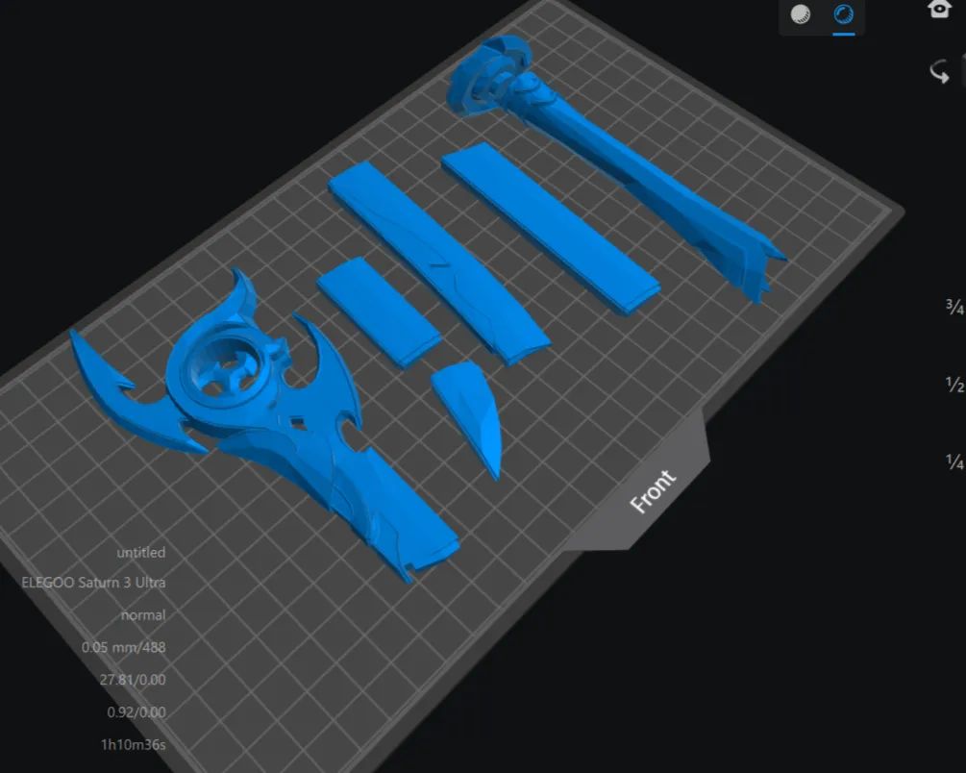
Task: Click the "0.05 mm/488" layer info
Action: [x=123, y=647]
